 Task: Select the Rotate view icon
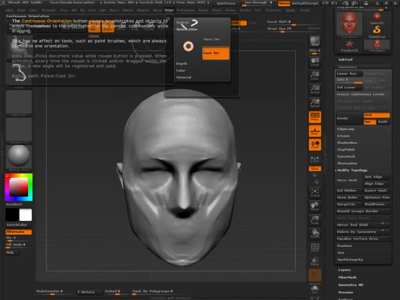point(314,234)
